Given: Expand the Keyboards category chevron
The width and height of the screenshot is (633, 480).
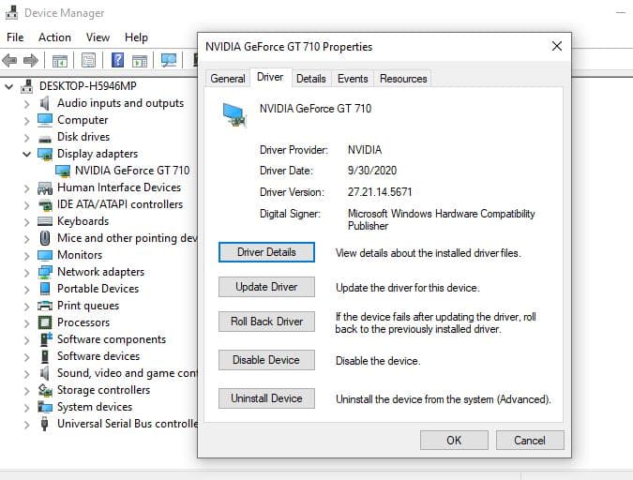Looking at the screenshot, I should click(26, 222).
